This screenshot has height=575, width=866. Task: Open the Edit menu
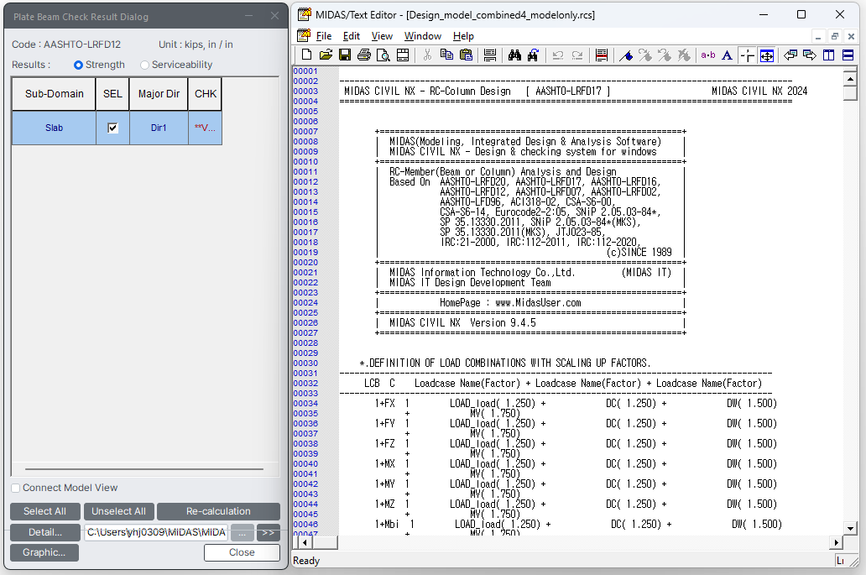[352, 36]
